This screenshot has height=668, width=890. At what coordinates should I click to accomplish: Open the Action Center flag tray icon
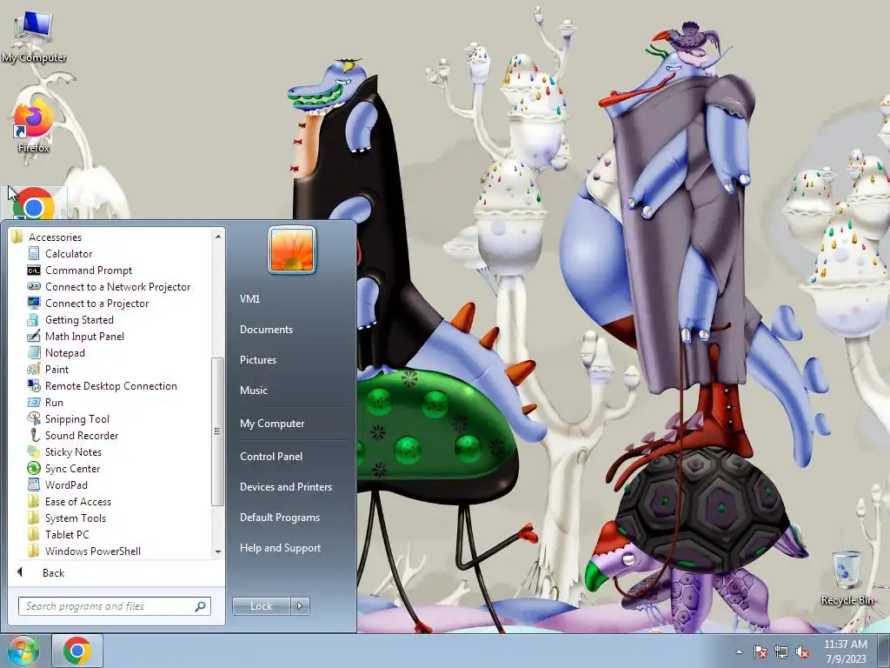760,652
